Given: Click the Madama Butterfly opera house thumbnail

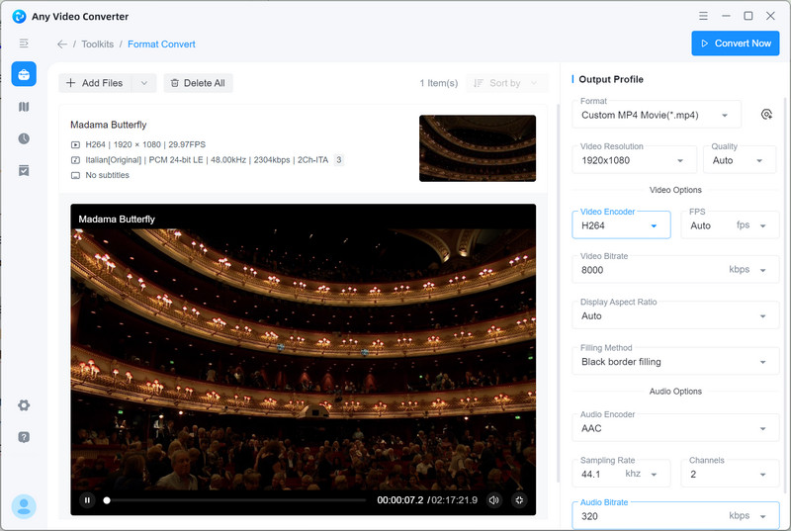Looking at the screenshot, I should (478, 148).
